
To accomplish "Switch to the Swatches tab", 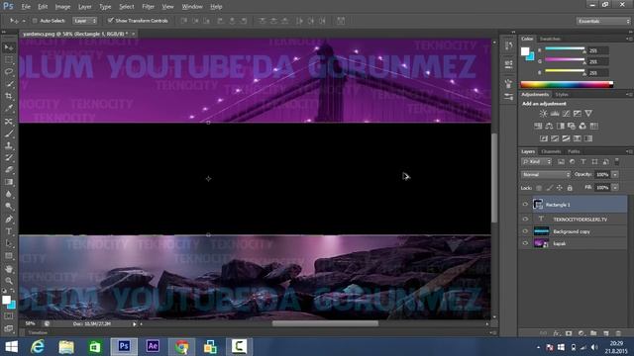I will pos(551,40).
